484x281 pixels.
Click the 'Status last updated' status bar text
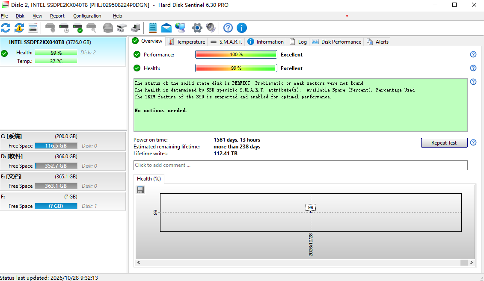tap(49, 278)
